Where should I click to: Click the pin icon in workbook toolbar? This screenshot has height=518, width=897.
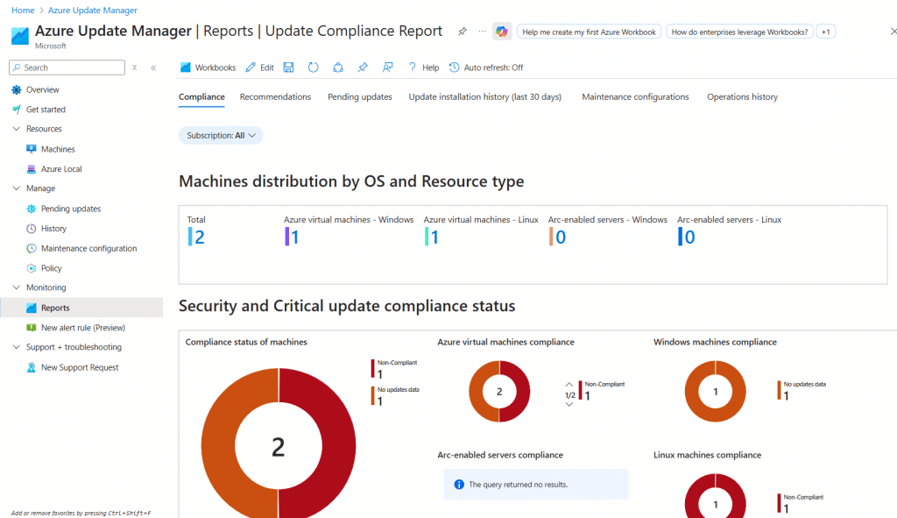tap(363, 67)
